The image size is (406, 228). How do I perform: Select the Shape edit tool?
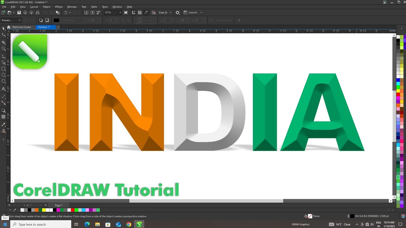click(x=3, y=35)
